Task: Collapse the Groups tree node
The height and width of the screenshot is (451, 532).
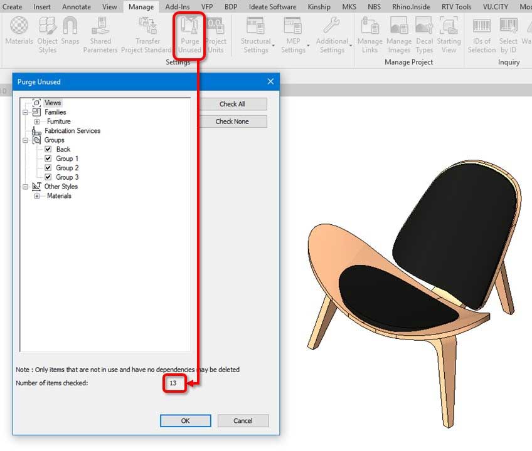Action: (x=25, y=140)
